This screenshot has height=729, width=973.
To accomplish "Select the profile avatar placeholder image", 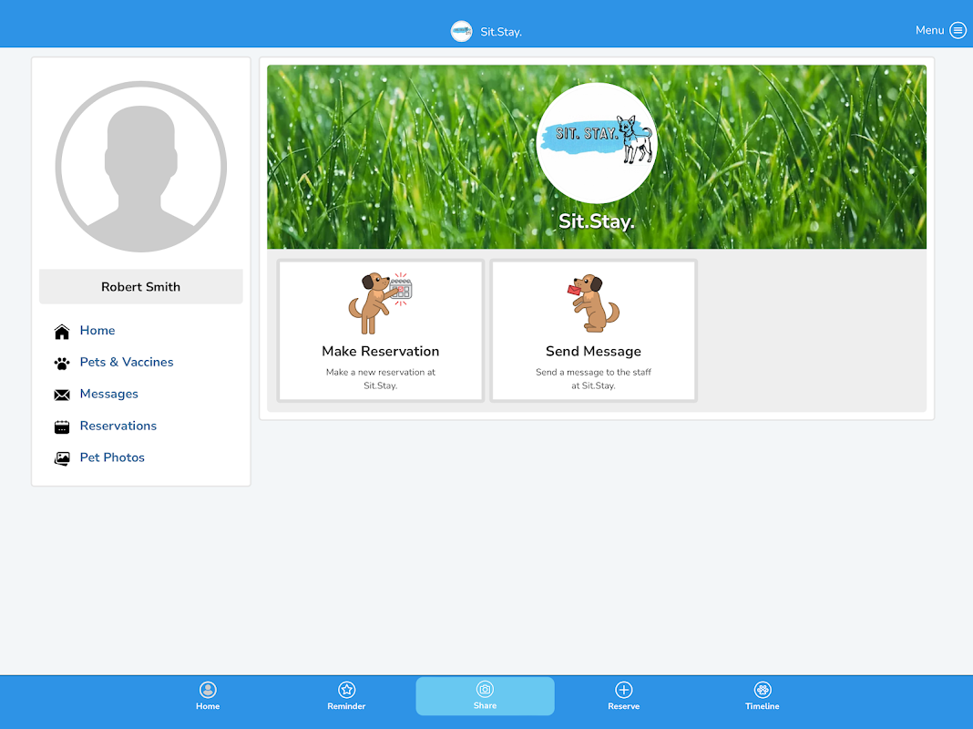I will 141,166.
